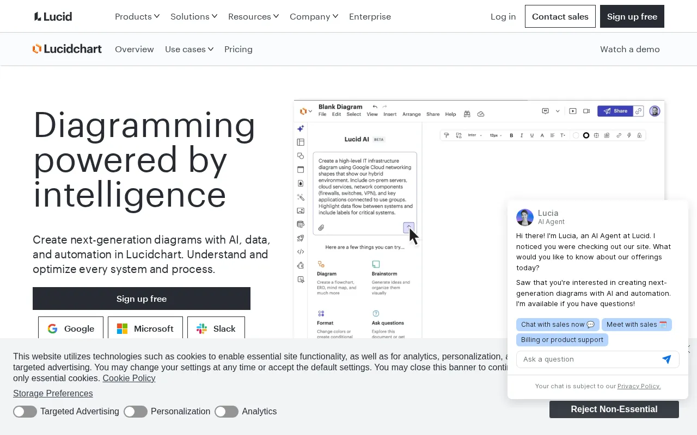Screen dimensions: 697x435
Task: Click the Italic icon in demo formatting toolbar
Action: (x=522, y=135)
